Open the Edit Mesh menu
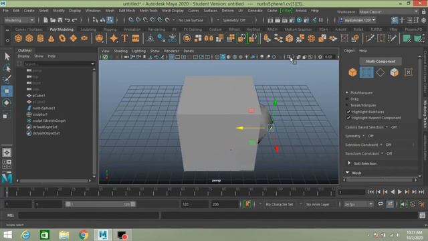428x241 pixels. click(127, 11)
